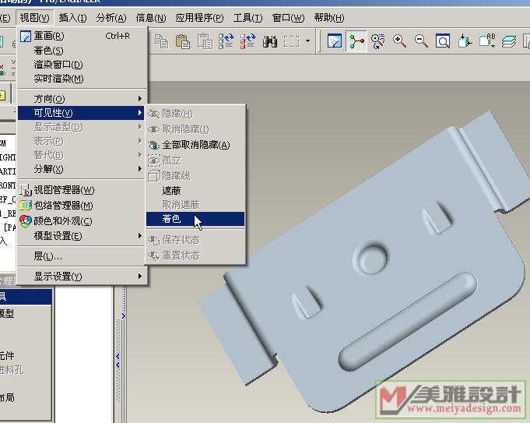Toggle the spin center icon
This screenshot has width=530, height=423.
click(356, 41)
